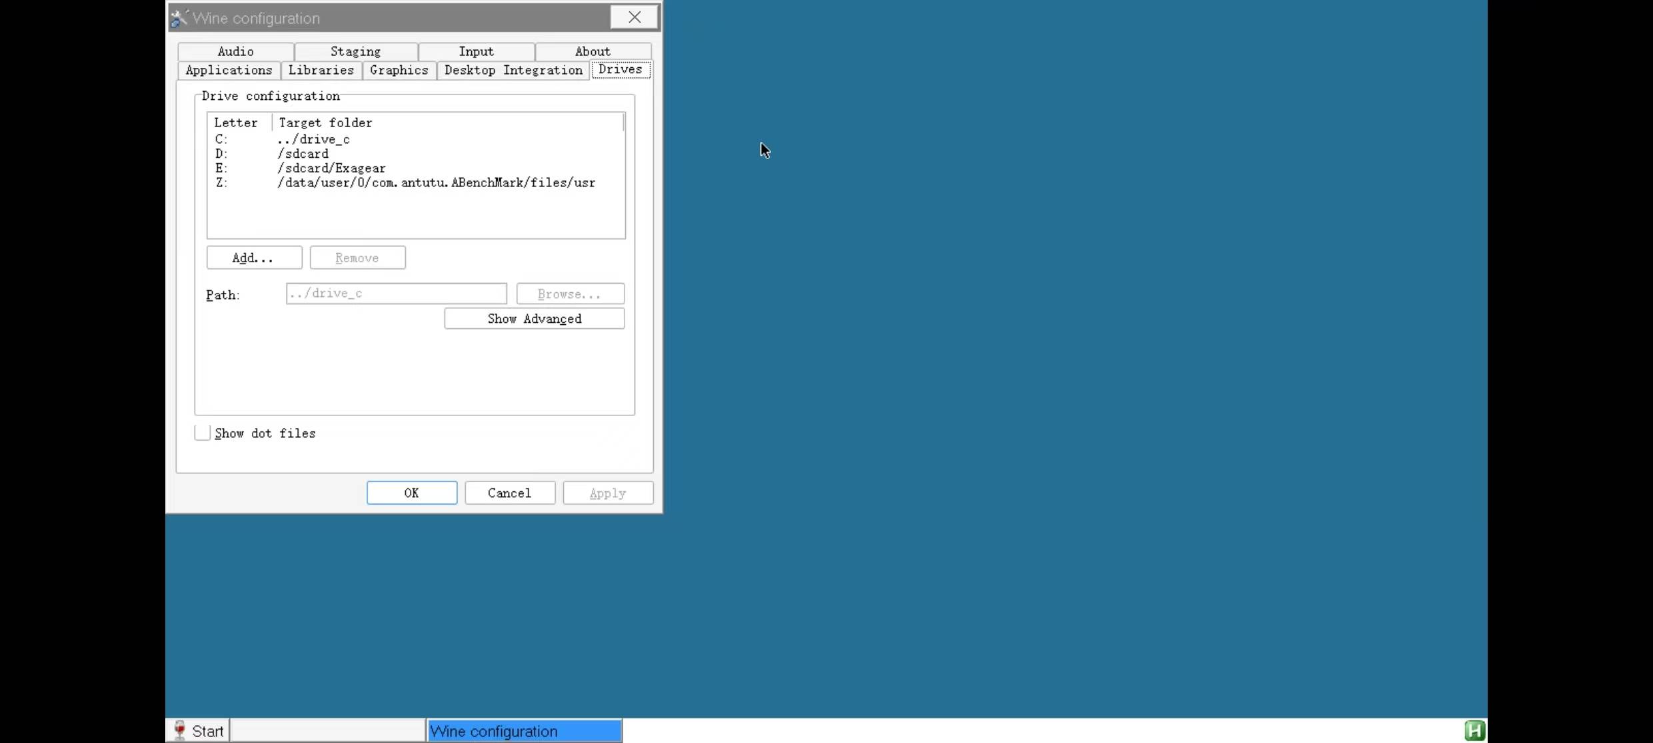This screenshot has height=743, width=1653.
Task: Expand options with Show Advanced
Action: 534,319
